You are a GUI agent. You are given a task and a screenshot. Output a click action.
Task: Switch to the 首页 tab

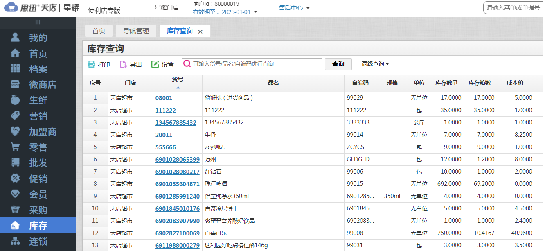tap(99, 31)
